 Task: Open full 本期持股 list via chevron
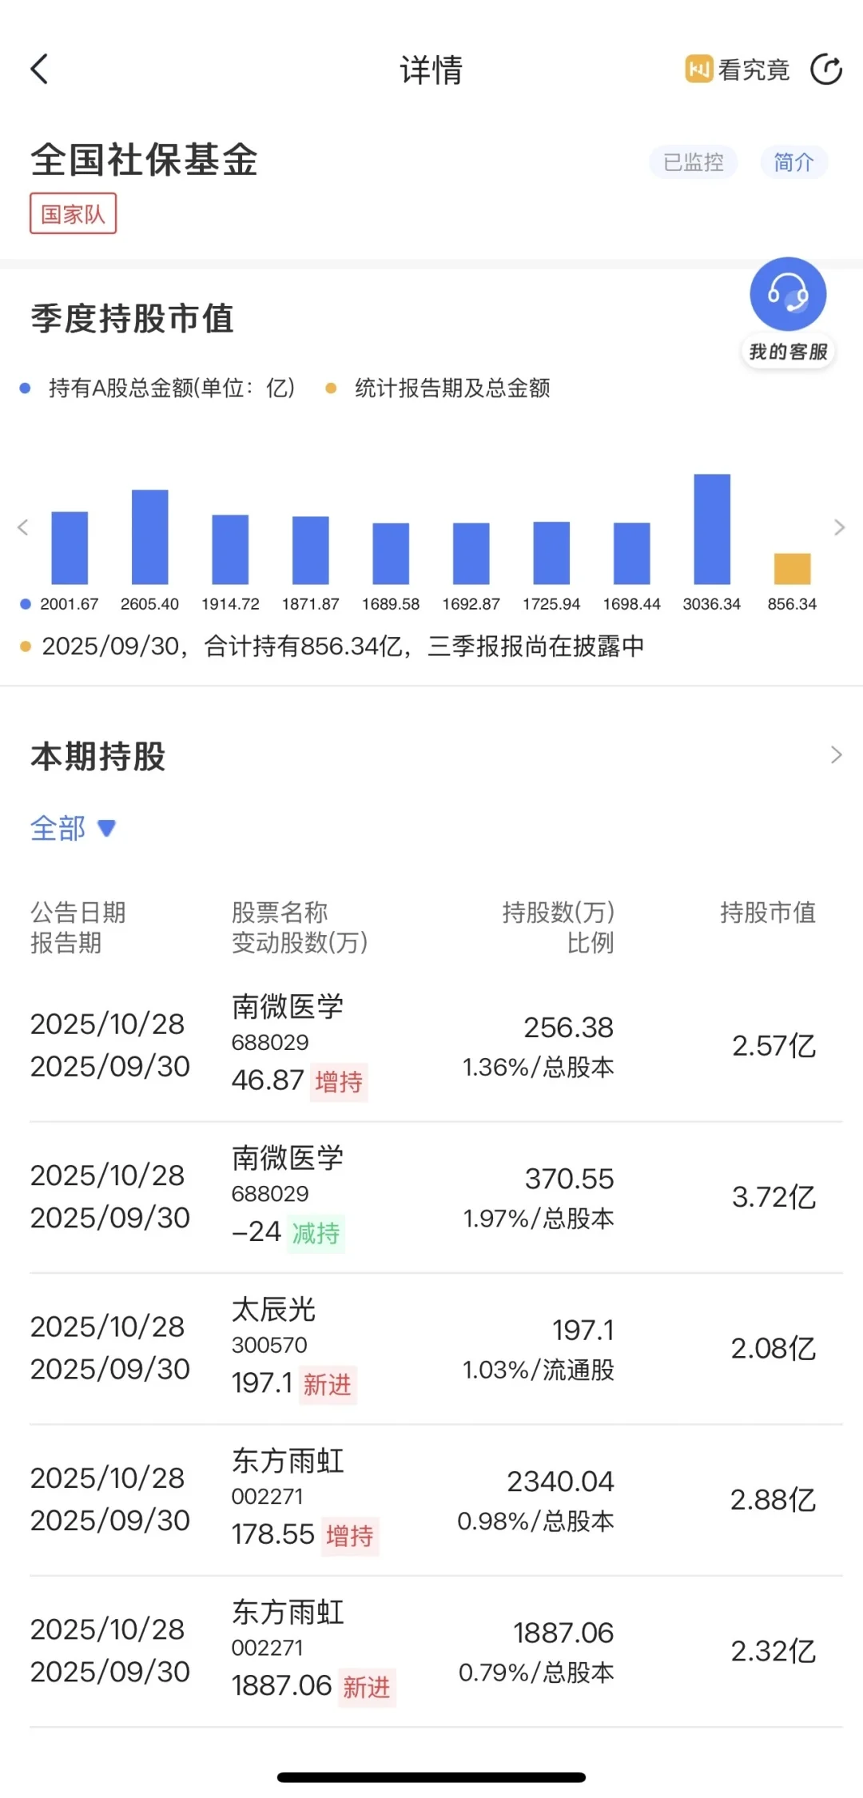(x=836, y=755)
